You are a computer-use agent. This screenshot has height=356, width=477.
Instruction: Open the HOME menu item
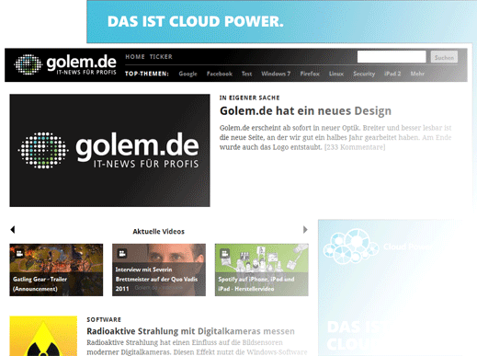point(135,57)
